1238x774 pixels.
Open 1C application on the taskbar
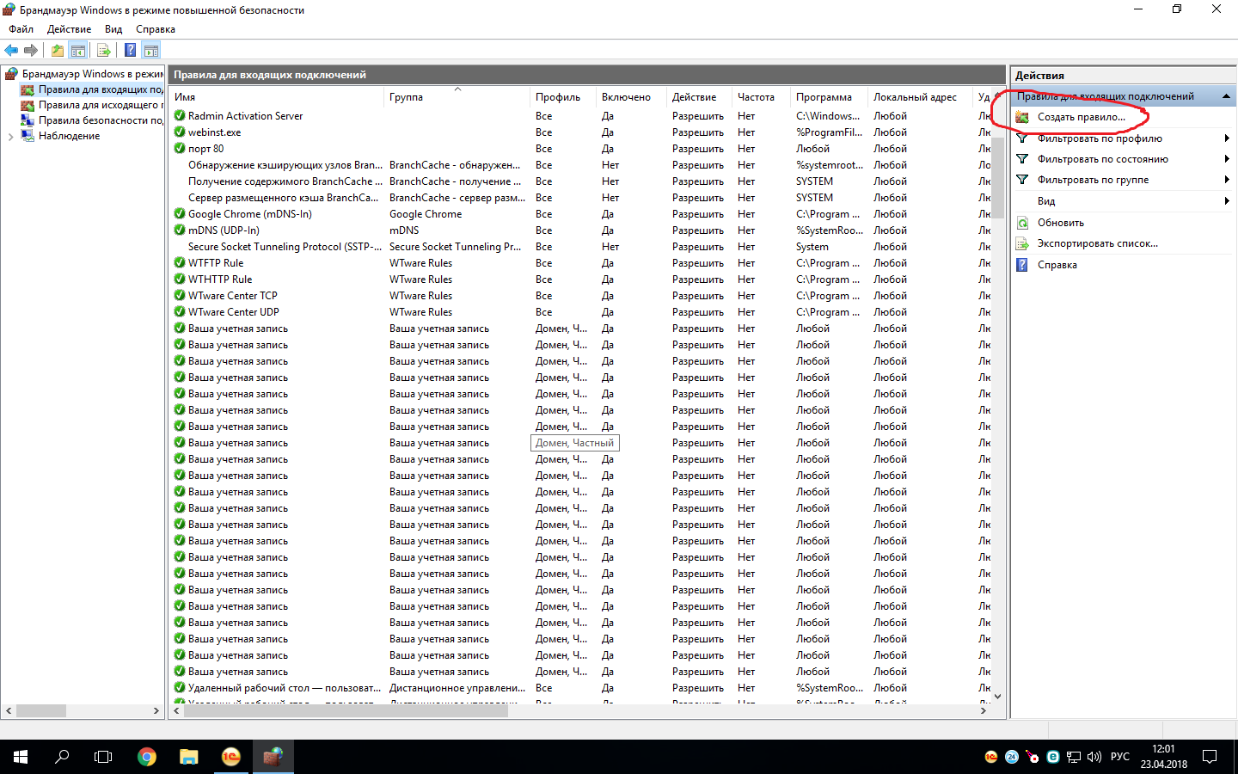(230, 757)
